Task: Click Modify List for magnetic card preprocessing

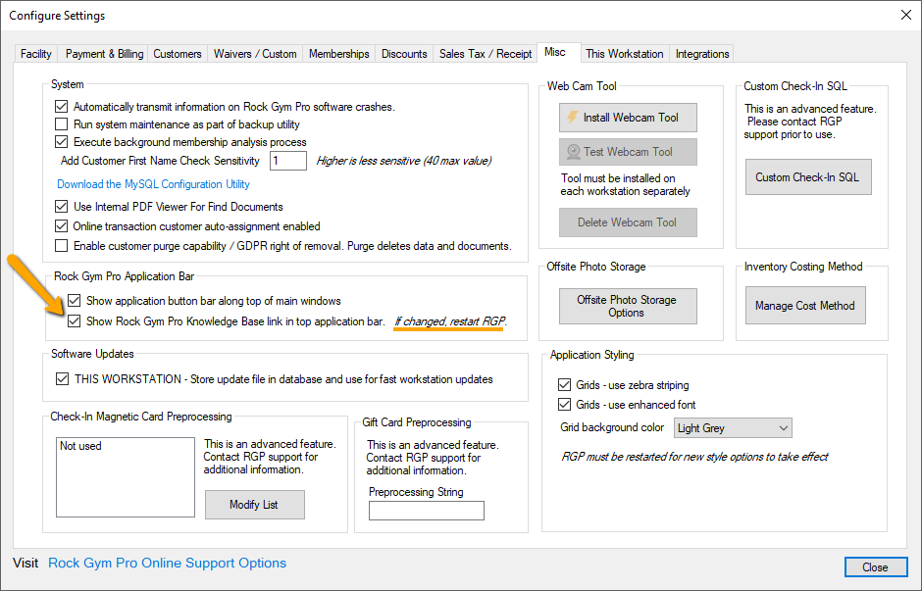Action: coord(255,505)
